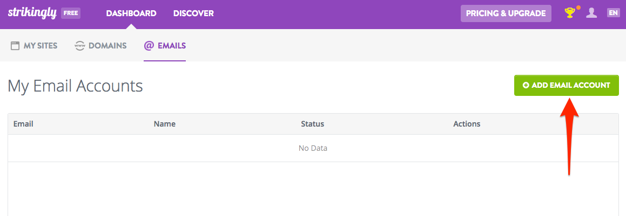The width and height of the screenshot is (626, 216).
Task: Go to the Dashboard menu
Action: click(x=131, y=13)
